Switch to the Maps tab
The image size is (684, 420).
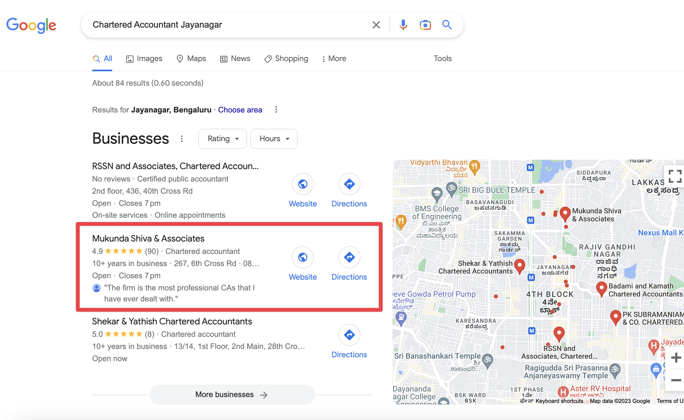coord(191,59)
